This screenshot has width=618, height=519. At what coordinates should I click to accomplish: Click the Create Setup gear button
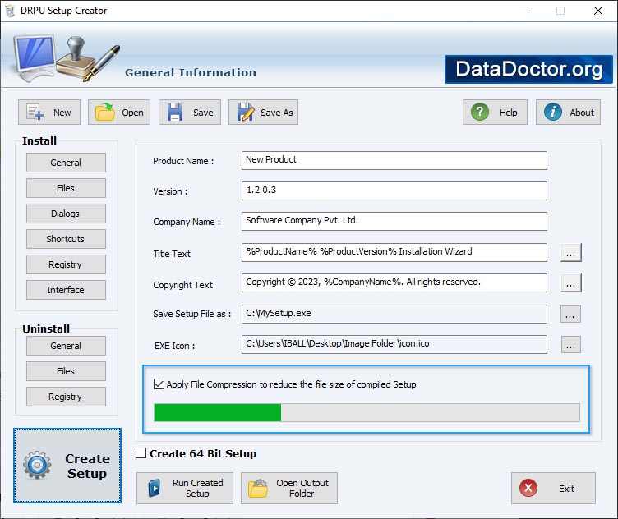tap(67, 466)
